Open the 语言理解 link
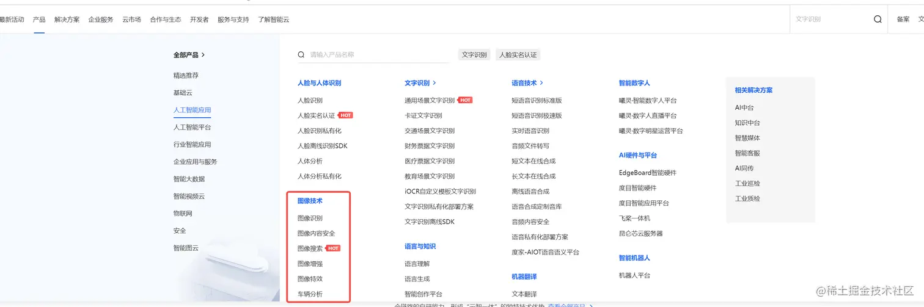Image resolution: width=924 pixels, height=307 pixels. 417,264
